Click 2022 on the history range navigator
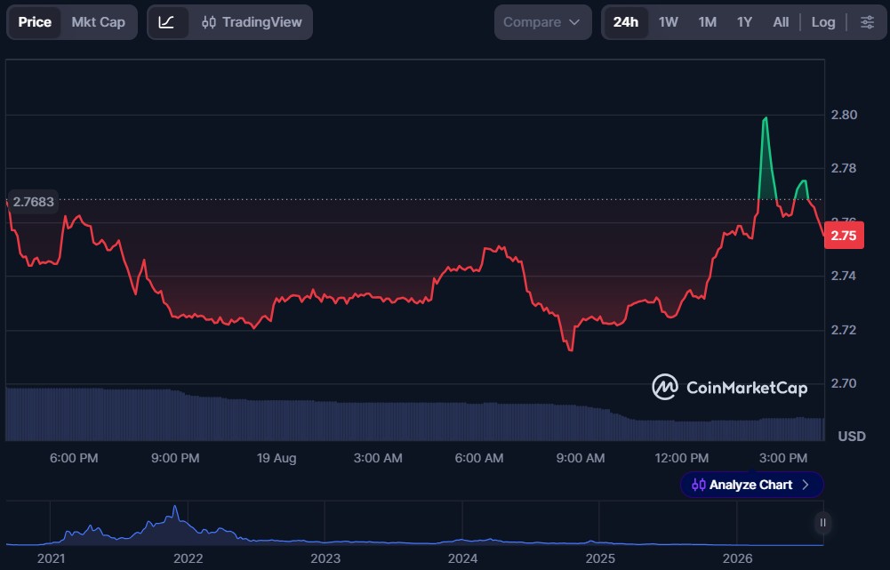The image size is (890, 570). click(x=188, y=558)
